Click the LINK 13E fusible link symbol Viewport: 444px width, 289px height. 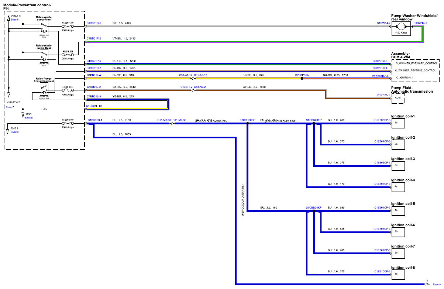(x=68, y=91)
